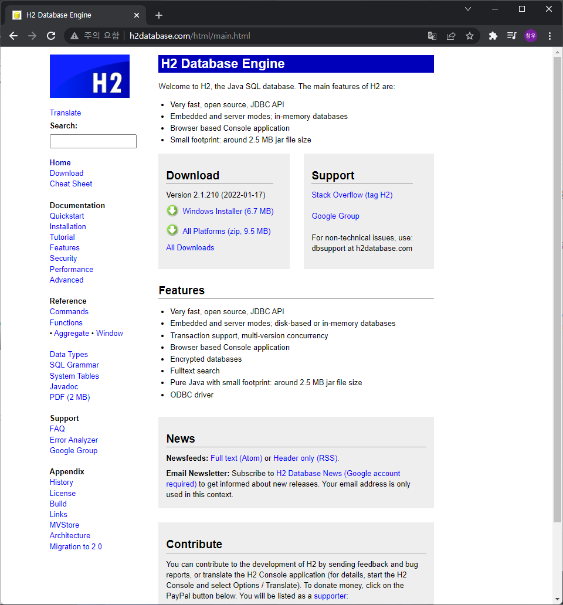Open the Quickstart documentation
The width and height of the screenshot is (563, 605).
pyautogui.click(x=67, y=216)
